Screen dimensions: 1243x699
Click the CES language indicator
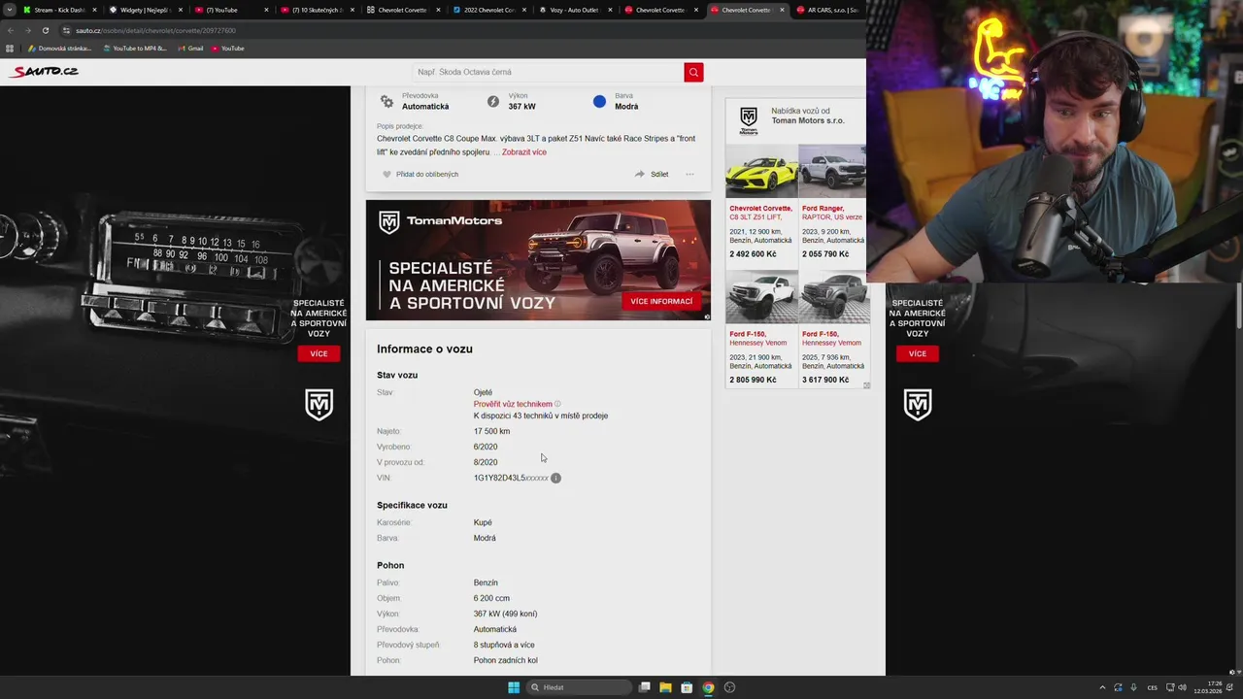click(1152, 687)
